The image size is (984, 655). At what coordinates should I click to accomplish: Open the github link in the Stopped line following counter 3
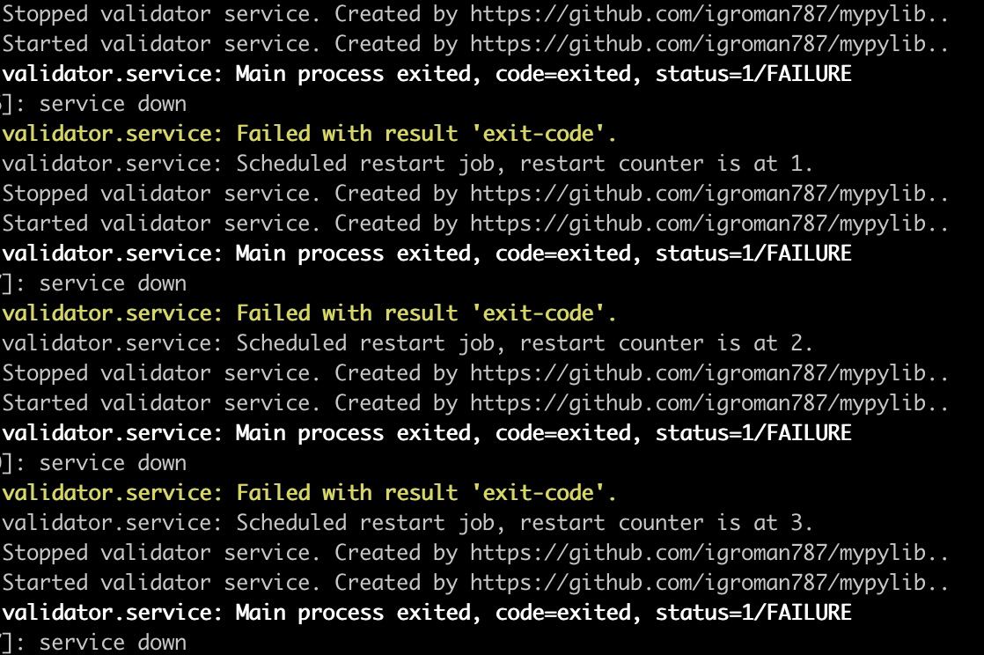click(709, 553)
